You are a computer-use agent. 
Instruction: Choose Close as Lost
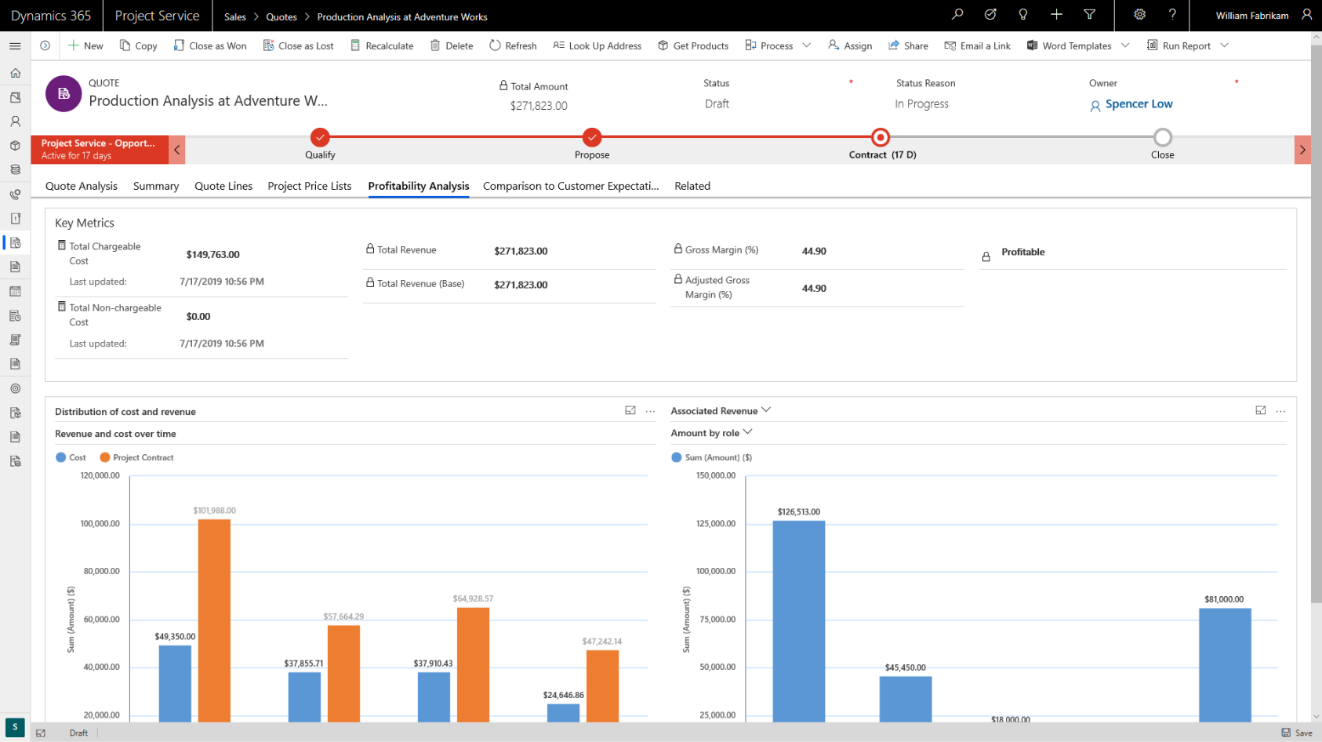click(299, 45)
